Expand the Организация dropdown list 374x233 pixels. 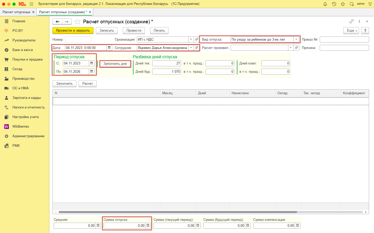(x=191, y=39)
